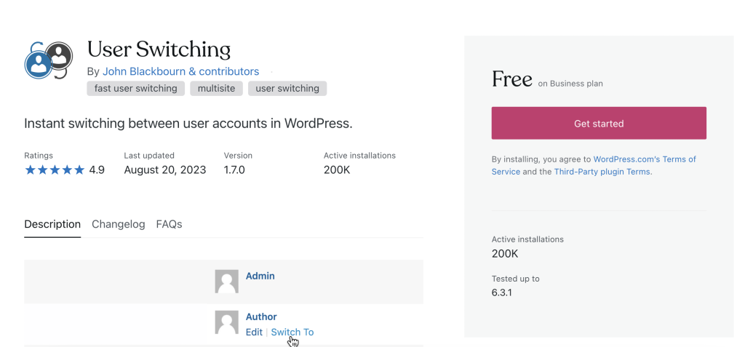Click the Author user avatar
The image size is (745, 347).
point(226,322)
